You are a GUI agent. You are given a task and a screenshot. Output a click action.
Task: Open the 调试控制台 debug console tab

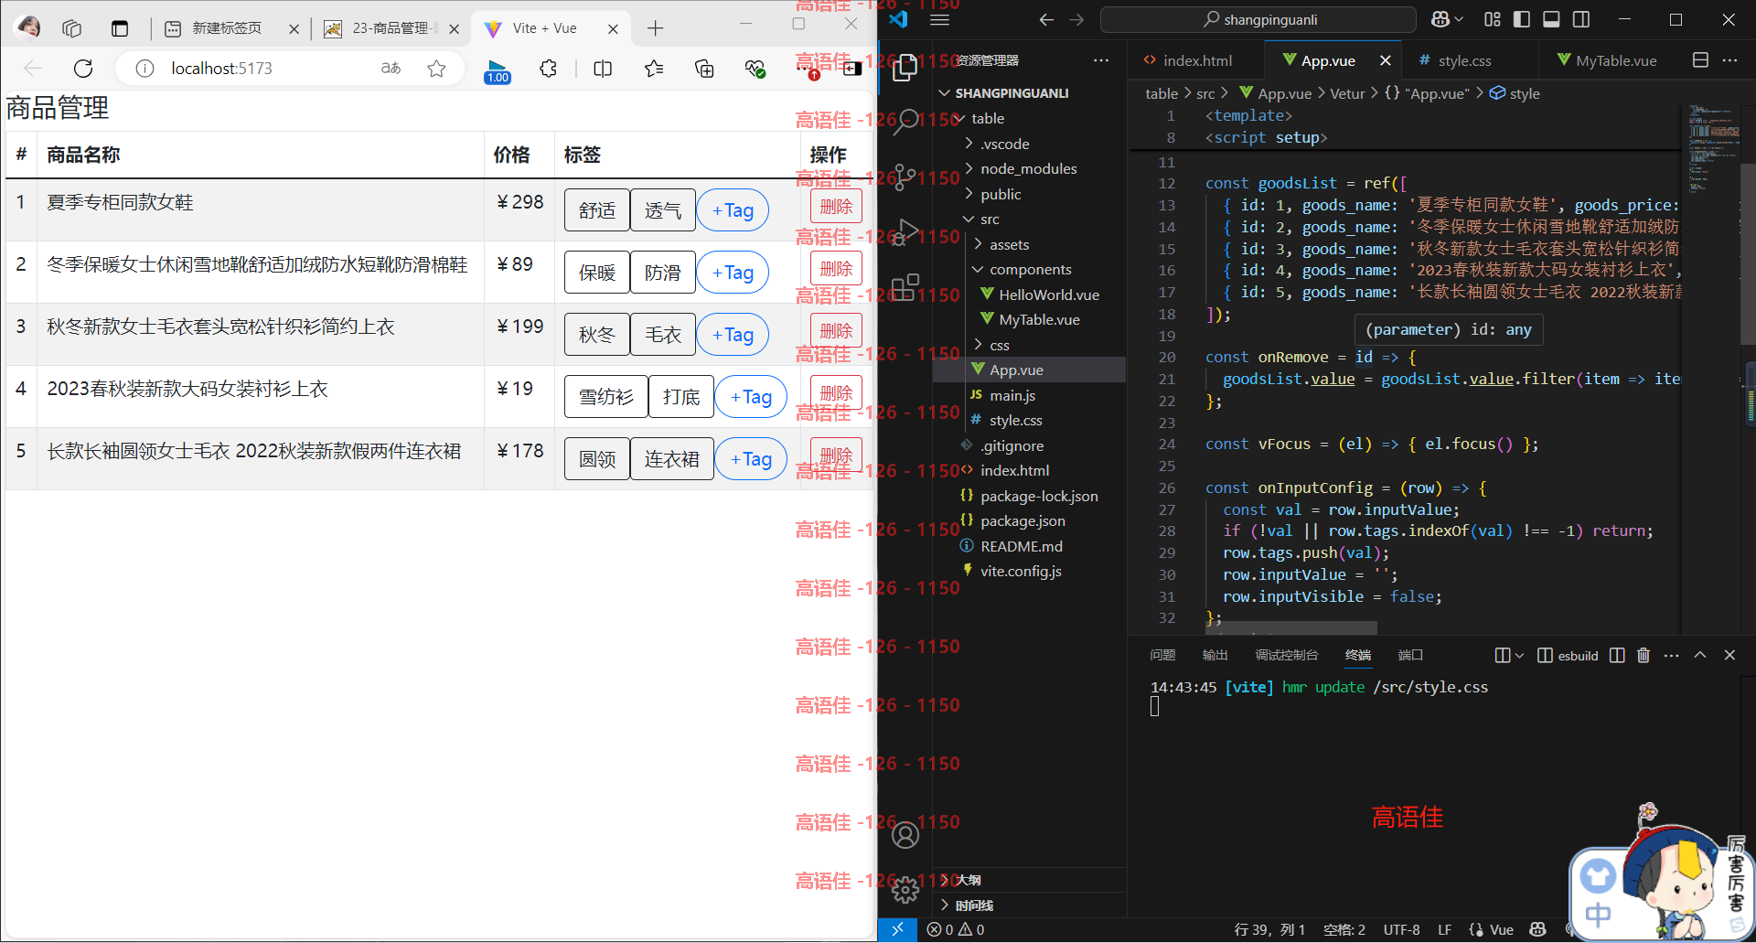coord(1287,655)
